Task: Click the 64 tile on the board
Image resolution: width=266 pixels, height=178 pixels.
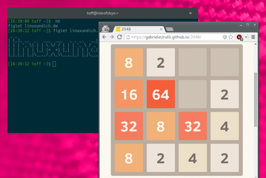Action: pyautogui.click(x=160, y=94)
